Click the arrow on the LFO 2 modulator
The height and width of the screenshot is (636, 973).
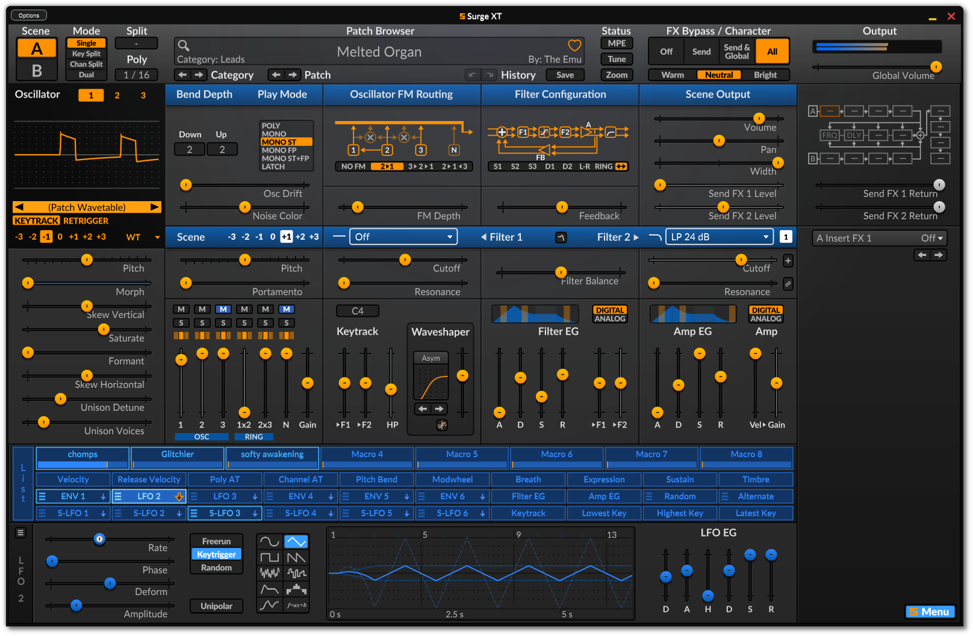(179, 497)
